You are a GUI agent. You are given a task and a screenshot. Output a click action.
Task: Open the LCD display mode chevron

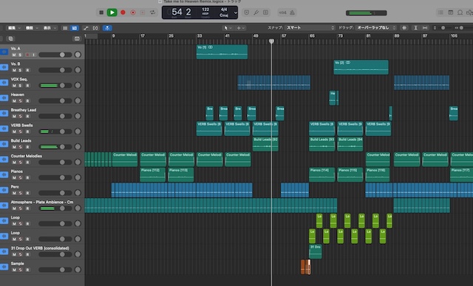[x=236, y=13]
